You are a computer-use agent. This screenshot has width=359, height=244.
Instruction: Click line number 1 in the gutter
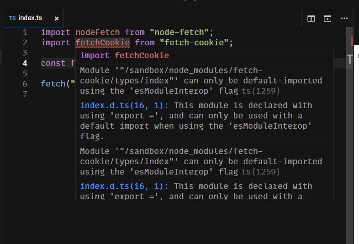coord(25,32)
